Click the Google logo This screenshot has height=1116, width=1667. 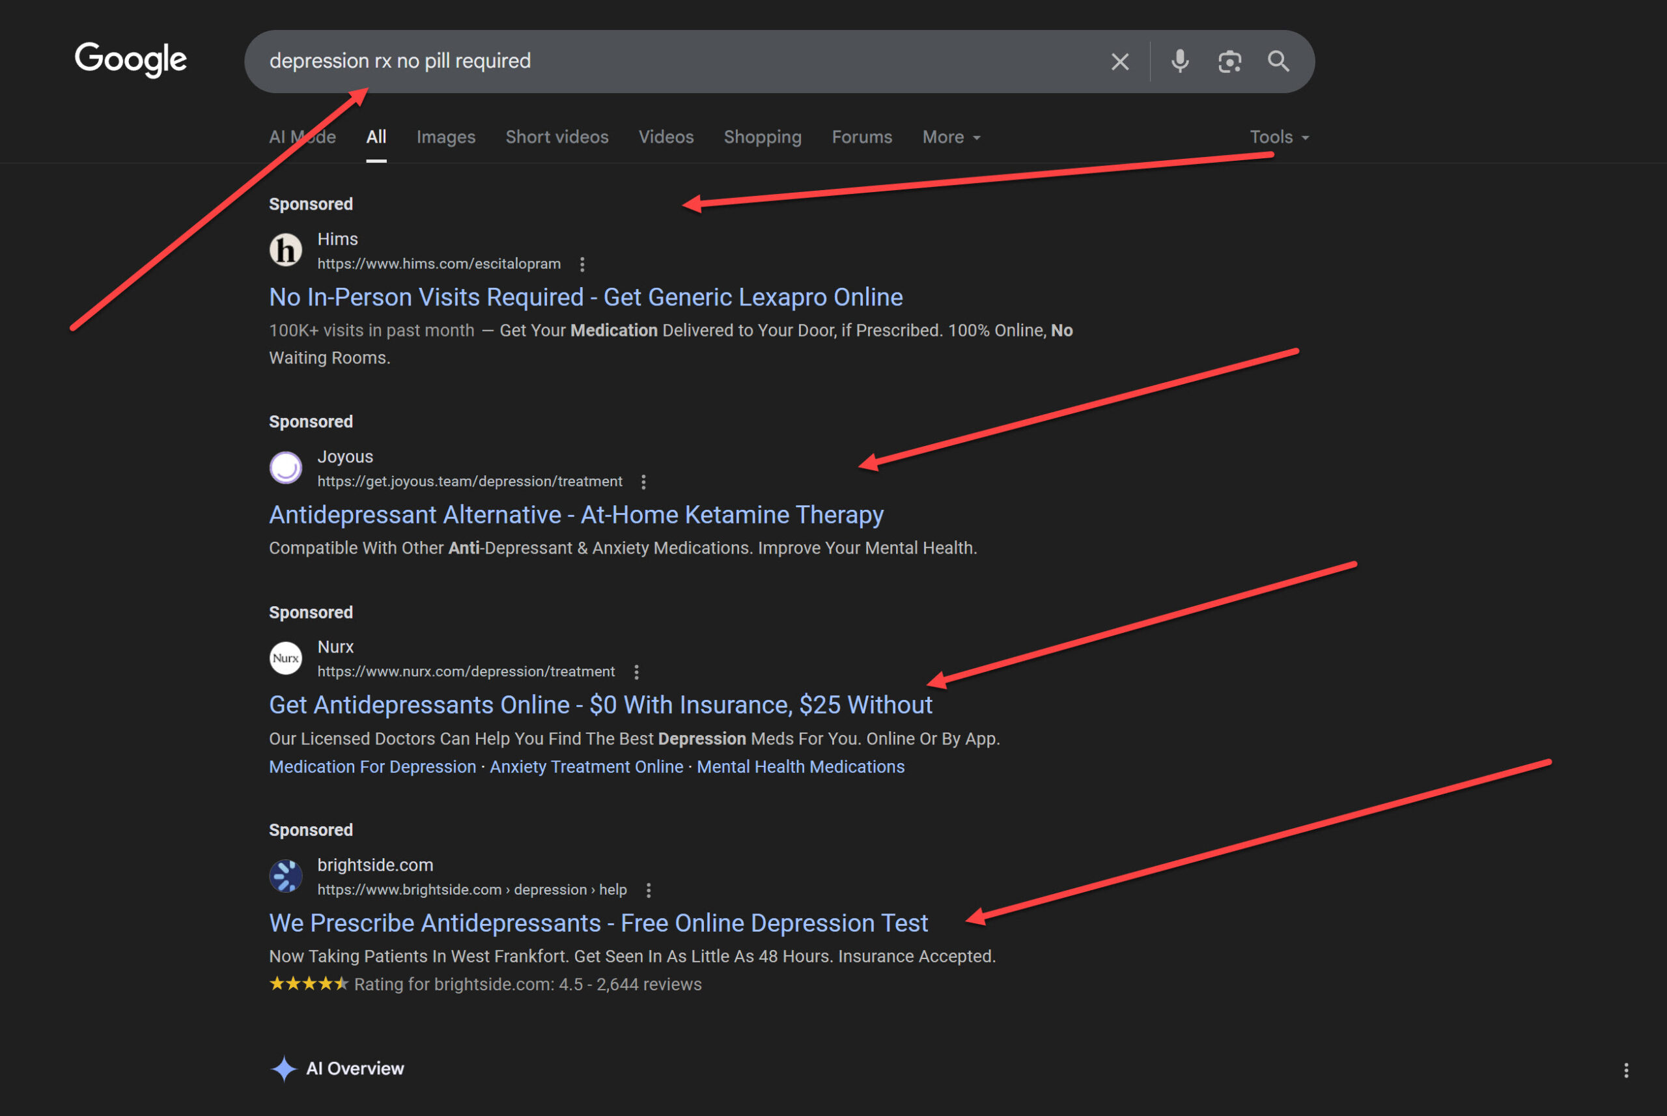[131, 60]
